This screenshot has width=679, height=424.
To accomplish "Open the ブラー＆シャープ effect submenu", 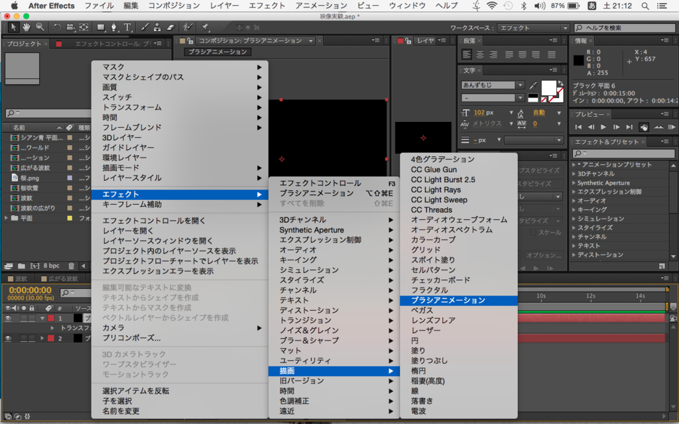I will [334, 341].
